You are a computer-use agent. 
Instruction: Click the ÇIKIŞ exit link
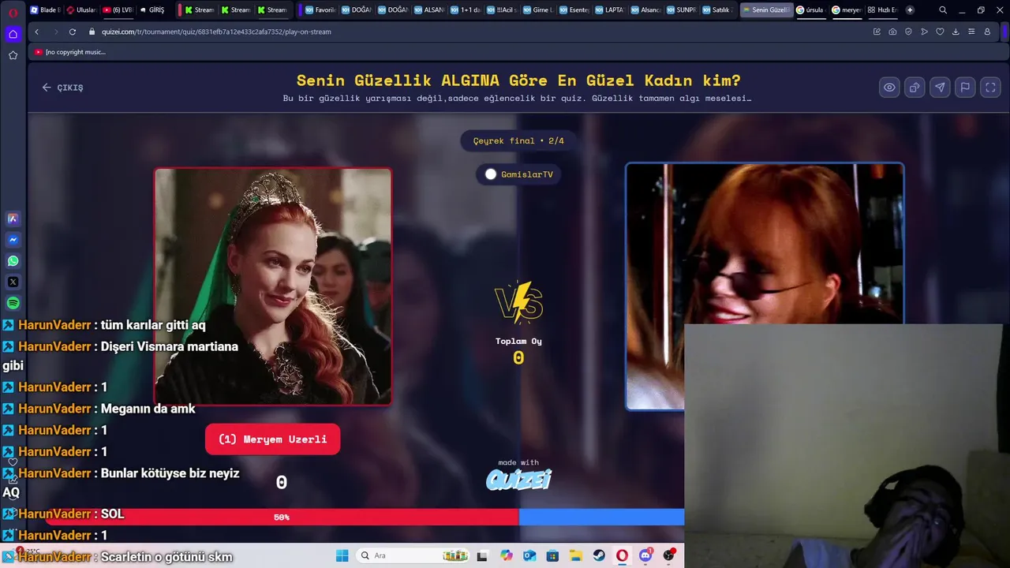(62, 88)
